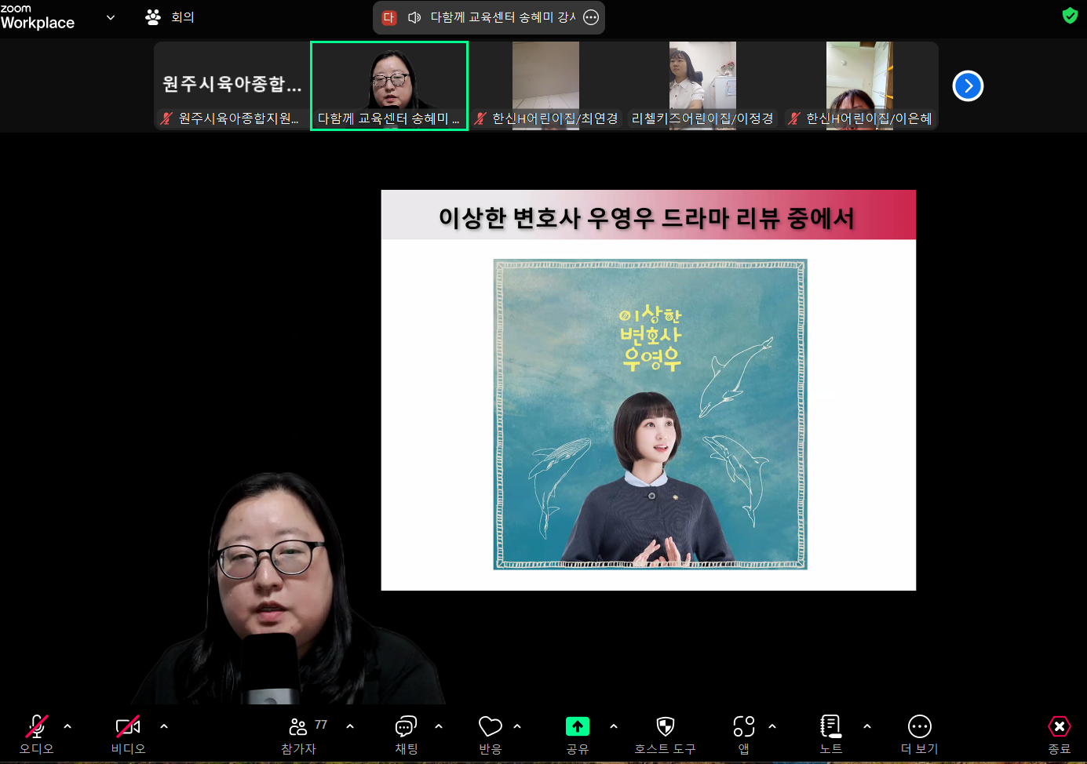This screenshot has height=764, width=1087.
Task: Click the shared slide drama poster image
Action: click(650, 414)
